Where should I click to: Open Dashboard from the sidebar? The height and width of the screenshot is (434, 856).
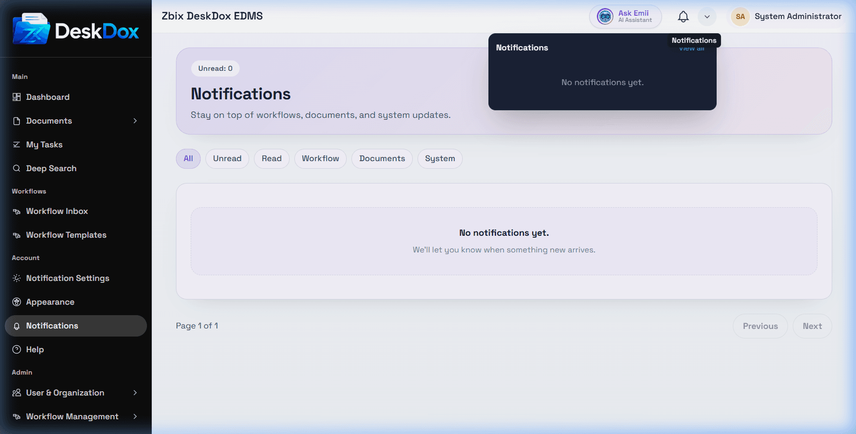(x=76, y=97)
